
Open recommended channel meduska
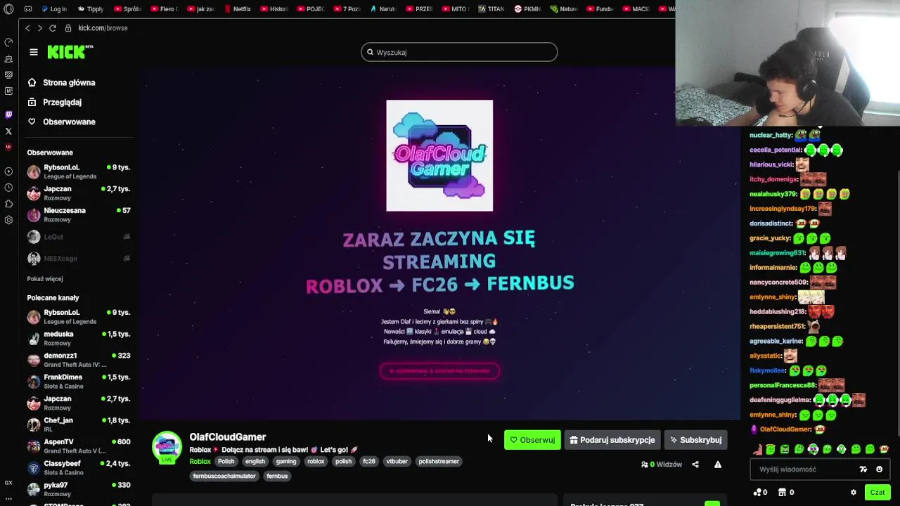pyautogui.click(x=79, y=338)
